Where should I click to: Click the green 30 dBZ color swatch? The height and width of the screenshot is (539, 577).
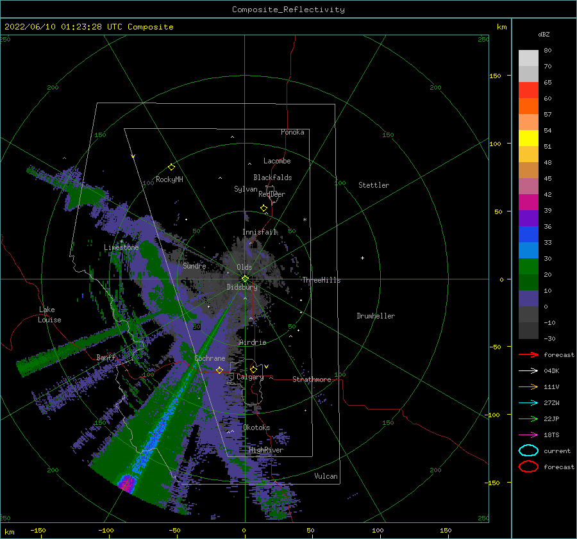click(x=528, y=267)
